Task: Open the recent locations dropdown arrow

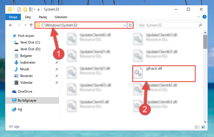Action: [25, 25]
